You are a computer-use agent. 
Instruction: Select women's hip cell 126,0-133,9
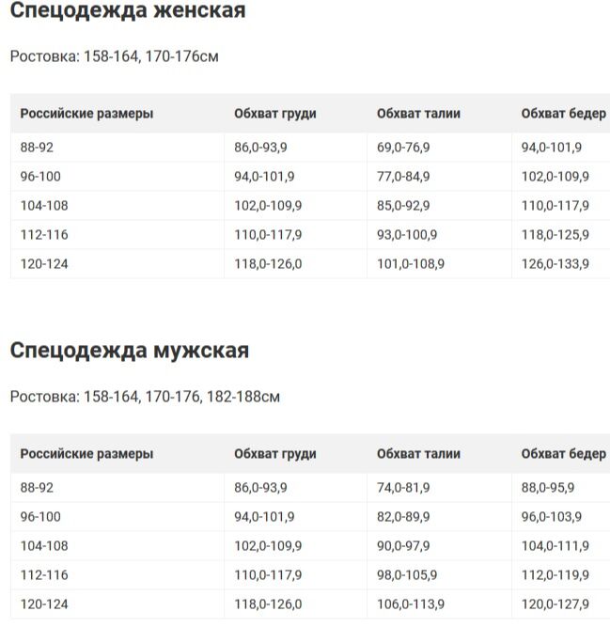click(x=555, y=264)
